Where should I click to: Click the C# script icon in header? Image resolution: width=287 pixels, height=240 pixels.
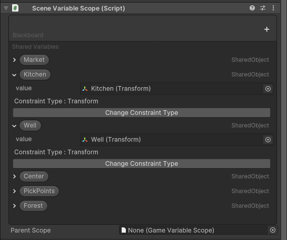15,8
